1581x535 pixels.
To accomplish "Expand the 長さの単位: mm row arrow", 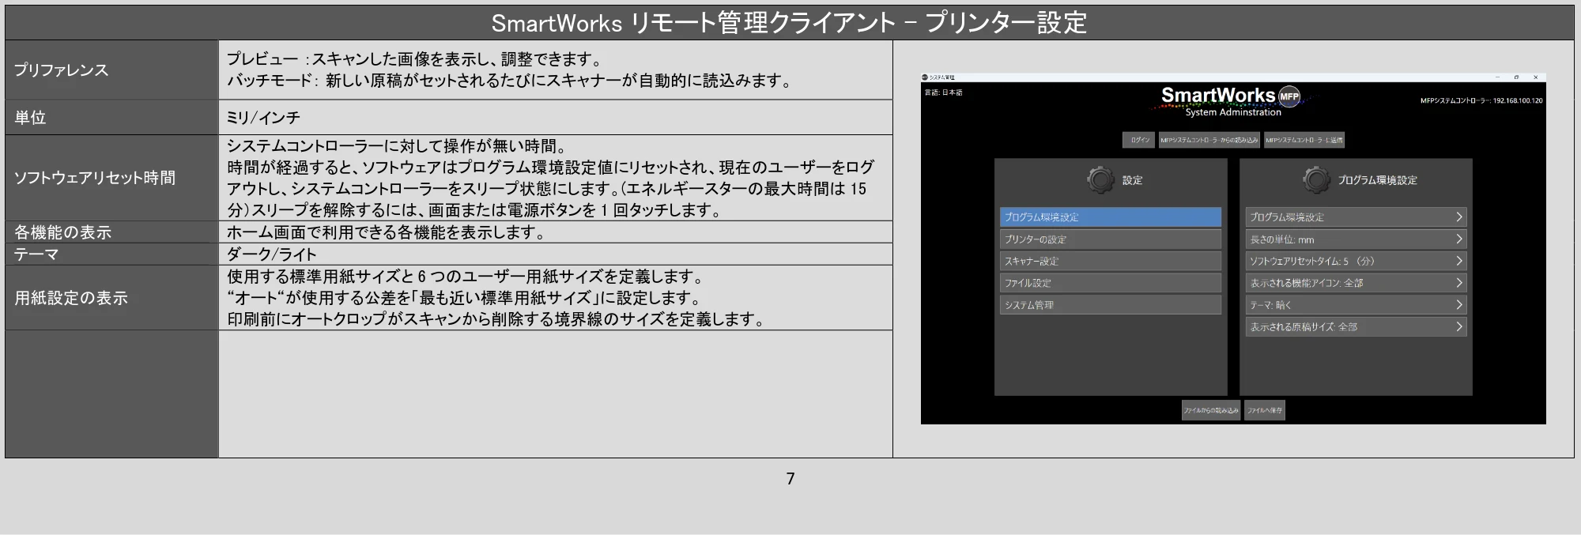I will point(1459,239).
